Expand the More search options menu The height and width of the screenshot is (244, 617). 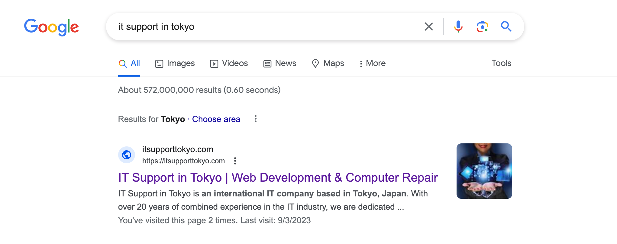[x=372, y=63]
